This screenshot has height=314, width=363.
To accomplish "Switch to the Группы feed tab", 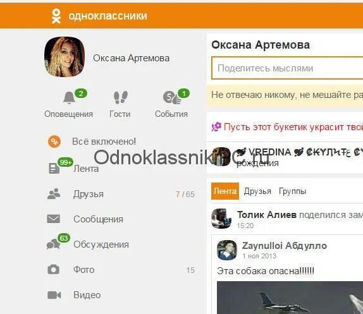I will coord(293,191).
